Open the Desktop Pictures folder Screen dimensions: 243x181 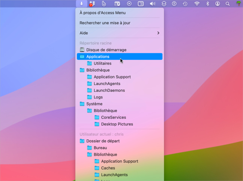point(120,124)
